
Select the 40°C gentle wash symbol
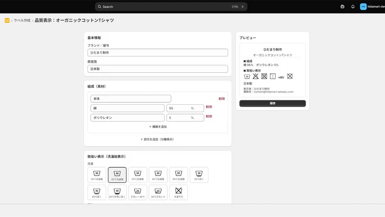pyautogui.click(x=97, y=192)
